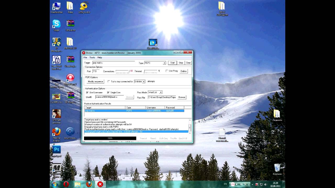Click the Clear button
Image resolution: width=335 pixels, height=188 pixels.
188,63
